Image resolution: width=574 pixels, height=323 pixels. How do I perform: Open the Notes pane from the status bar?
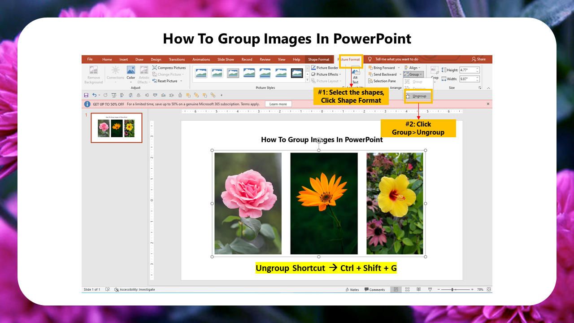pos(353,290)
